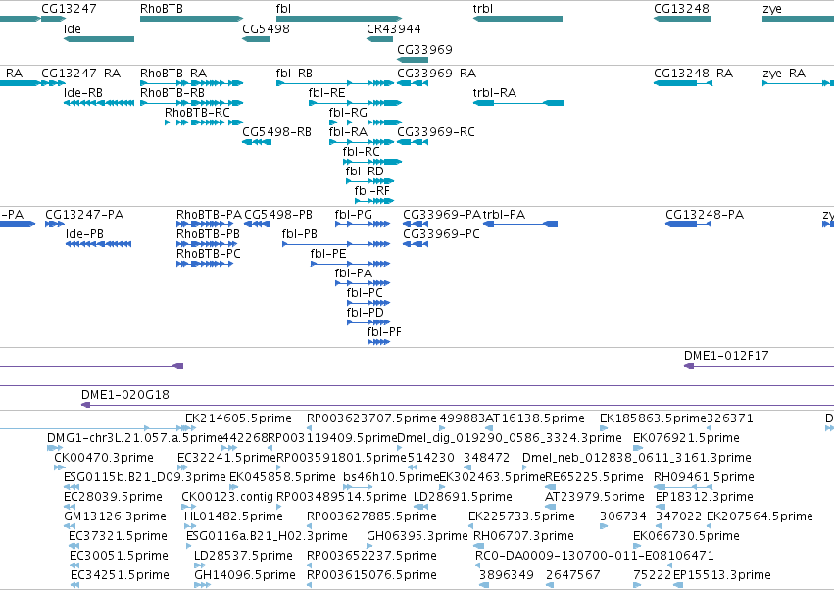
Task: Click the fbl-PG protein label
Action: click(353, 215)
